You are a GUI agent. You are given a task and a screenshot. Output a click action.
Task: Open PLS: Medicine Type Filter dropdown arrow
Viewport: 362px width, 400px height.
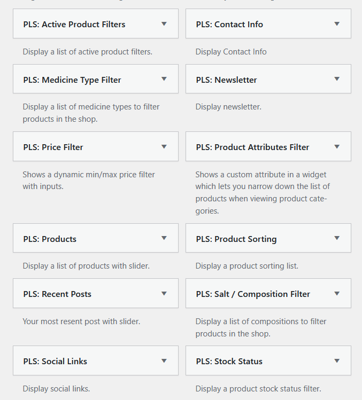click(164, 79)
